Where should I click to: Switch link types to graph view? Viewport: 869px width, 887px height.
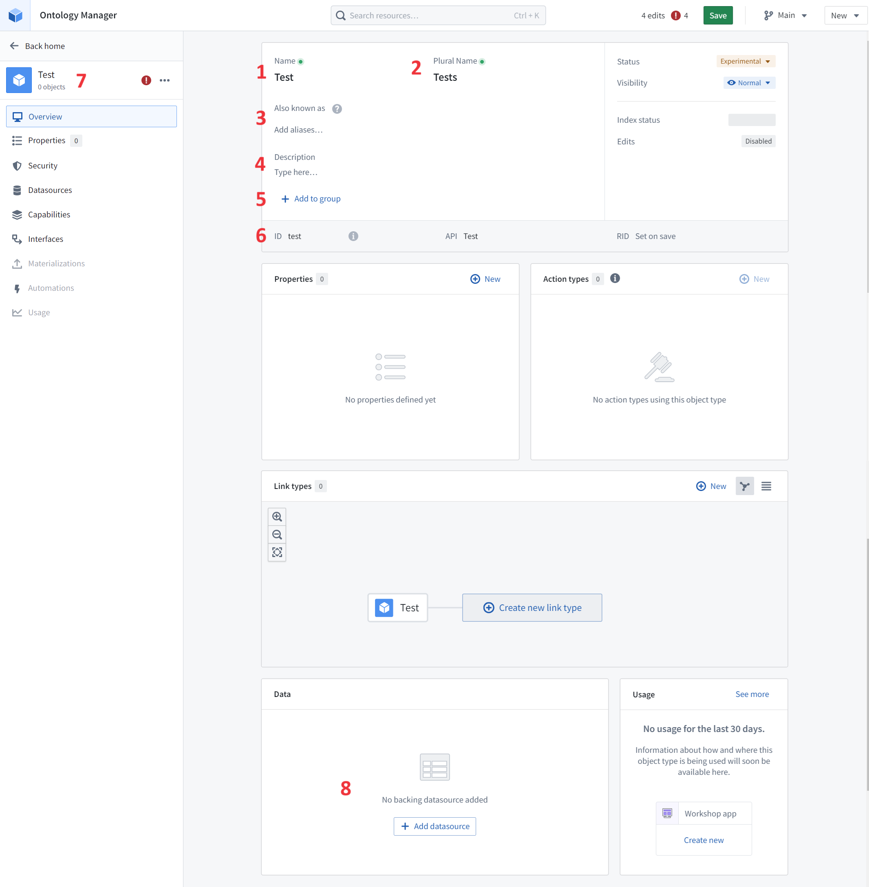tap(744, 486)
